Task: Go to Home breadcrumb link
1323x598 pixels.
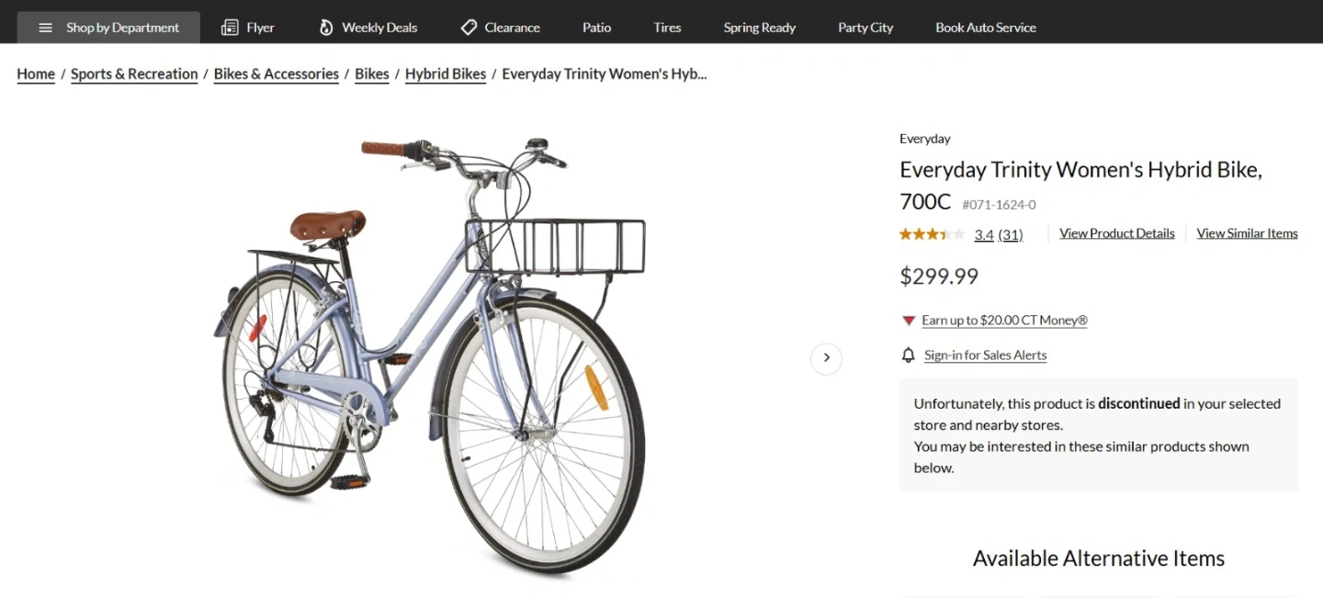Action: click(36, 74)
